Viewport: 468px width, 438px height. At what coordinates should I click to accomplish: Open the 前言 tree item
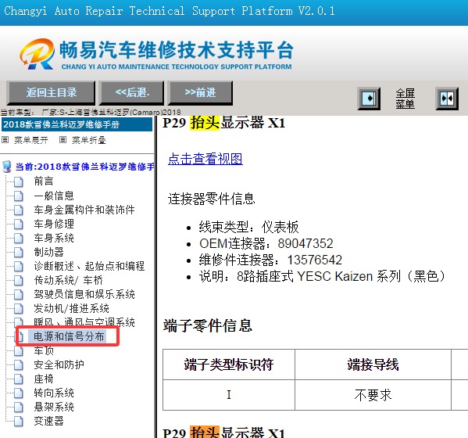(44, 181)
